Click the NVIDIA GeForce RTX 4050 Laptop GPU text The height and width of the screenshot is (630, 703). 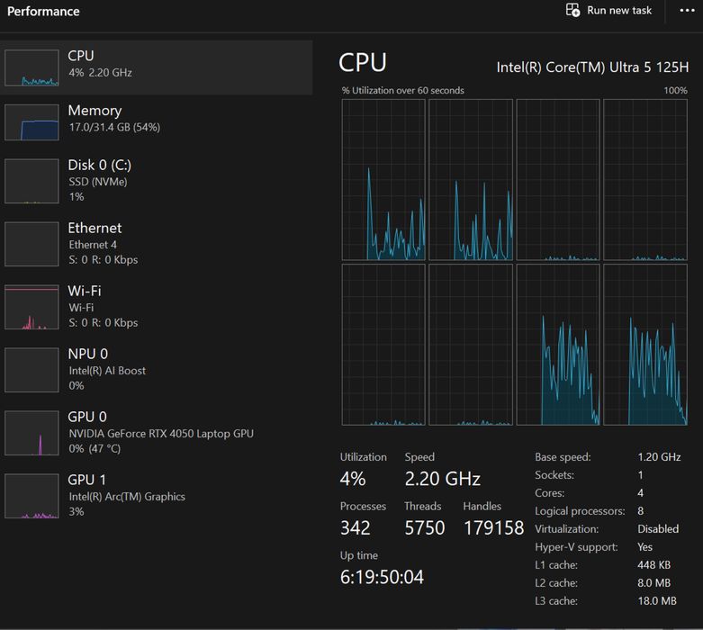coord(161,434)
